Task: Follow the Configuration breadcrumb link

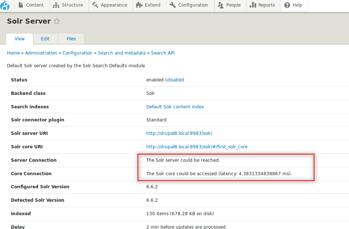Action: [x=78, y=53]
